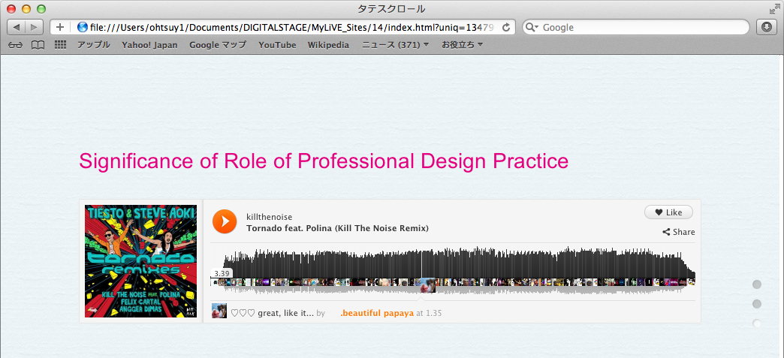784x358 pixels.
Task: Open the アップル bookmark
Action: [x=94, y=45]
